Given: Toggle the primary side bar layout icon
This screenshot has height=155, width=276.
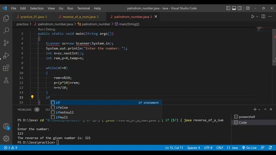Looking at the screenshot, I should coord(228,8).
